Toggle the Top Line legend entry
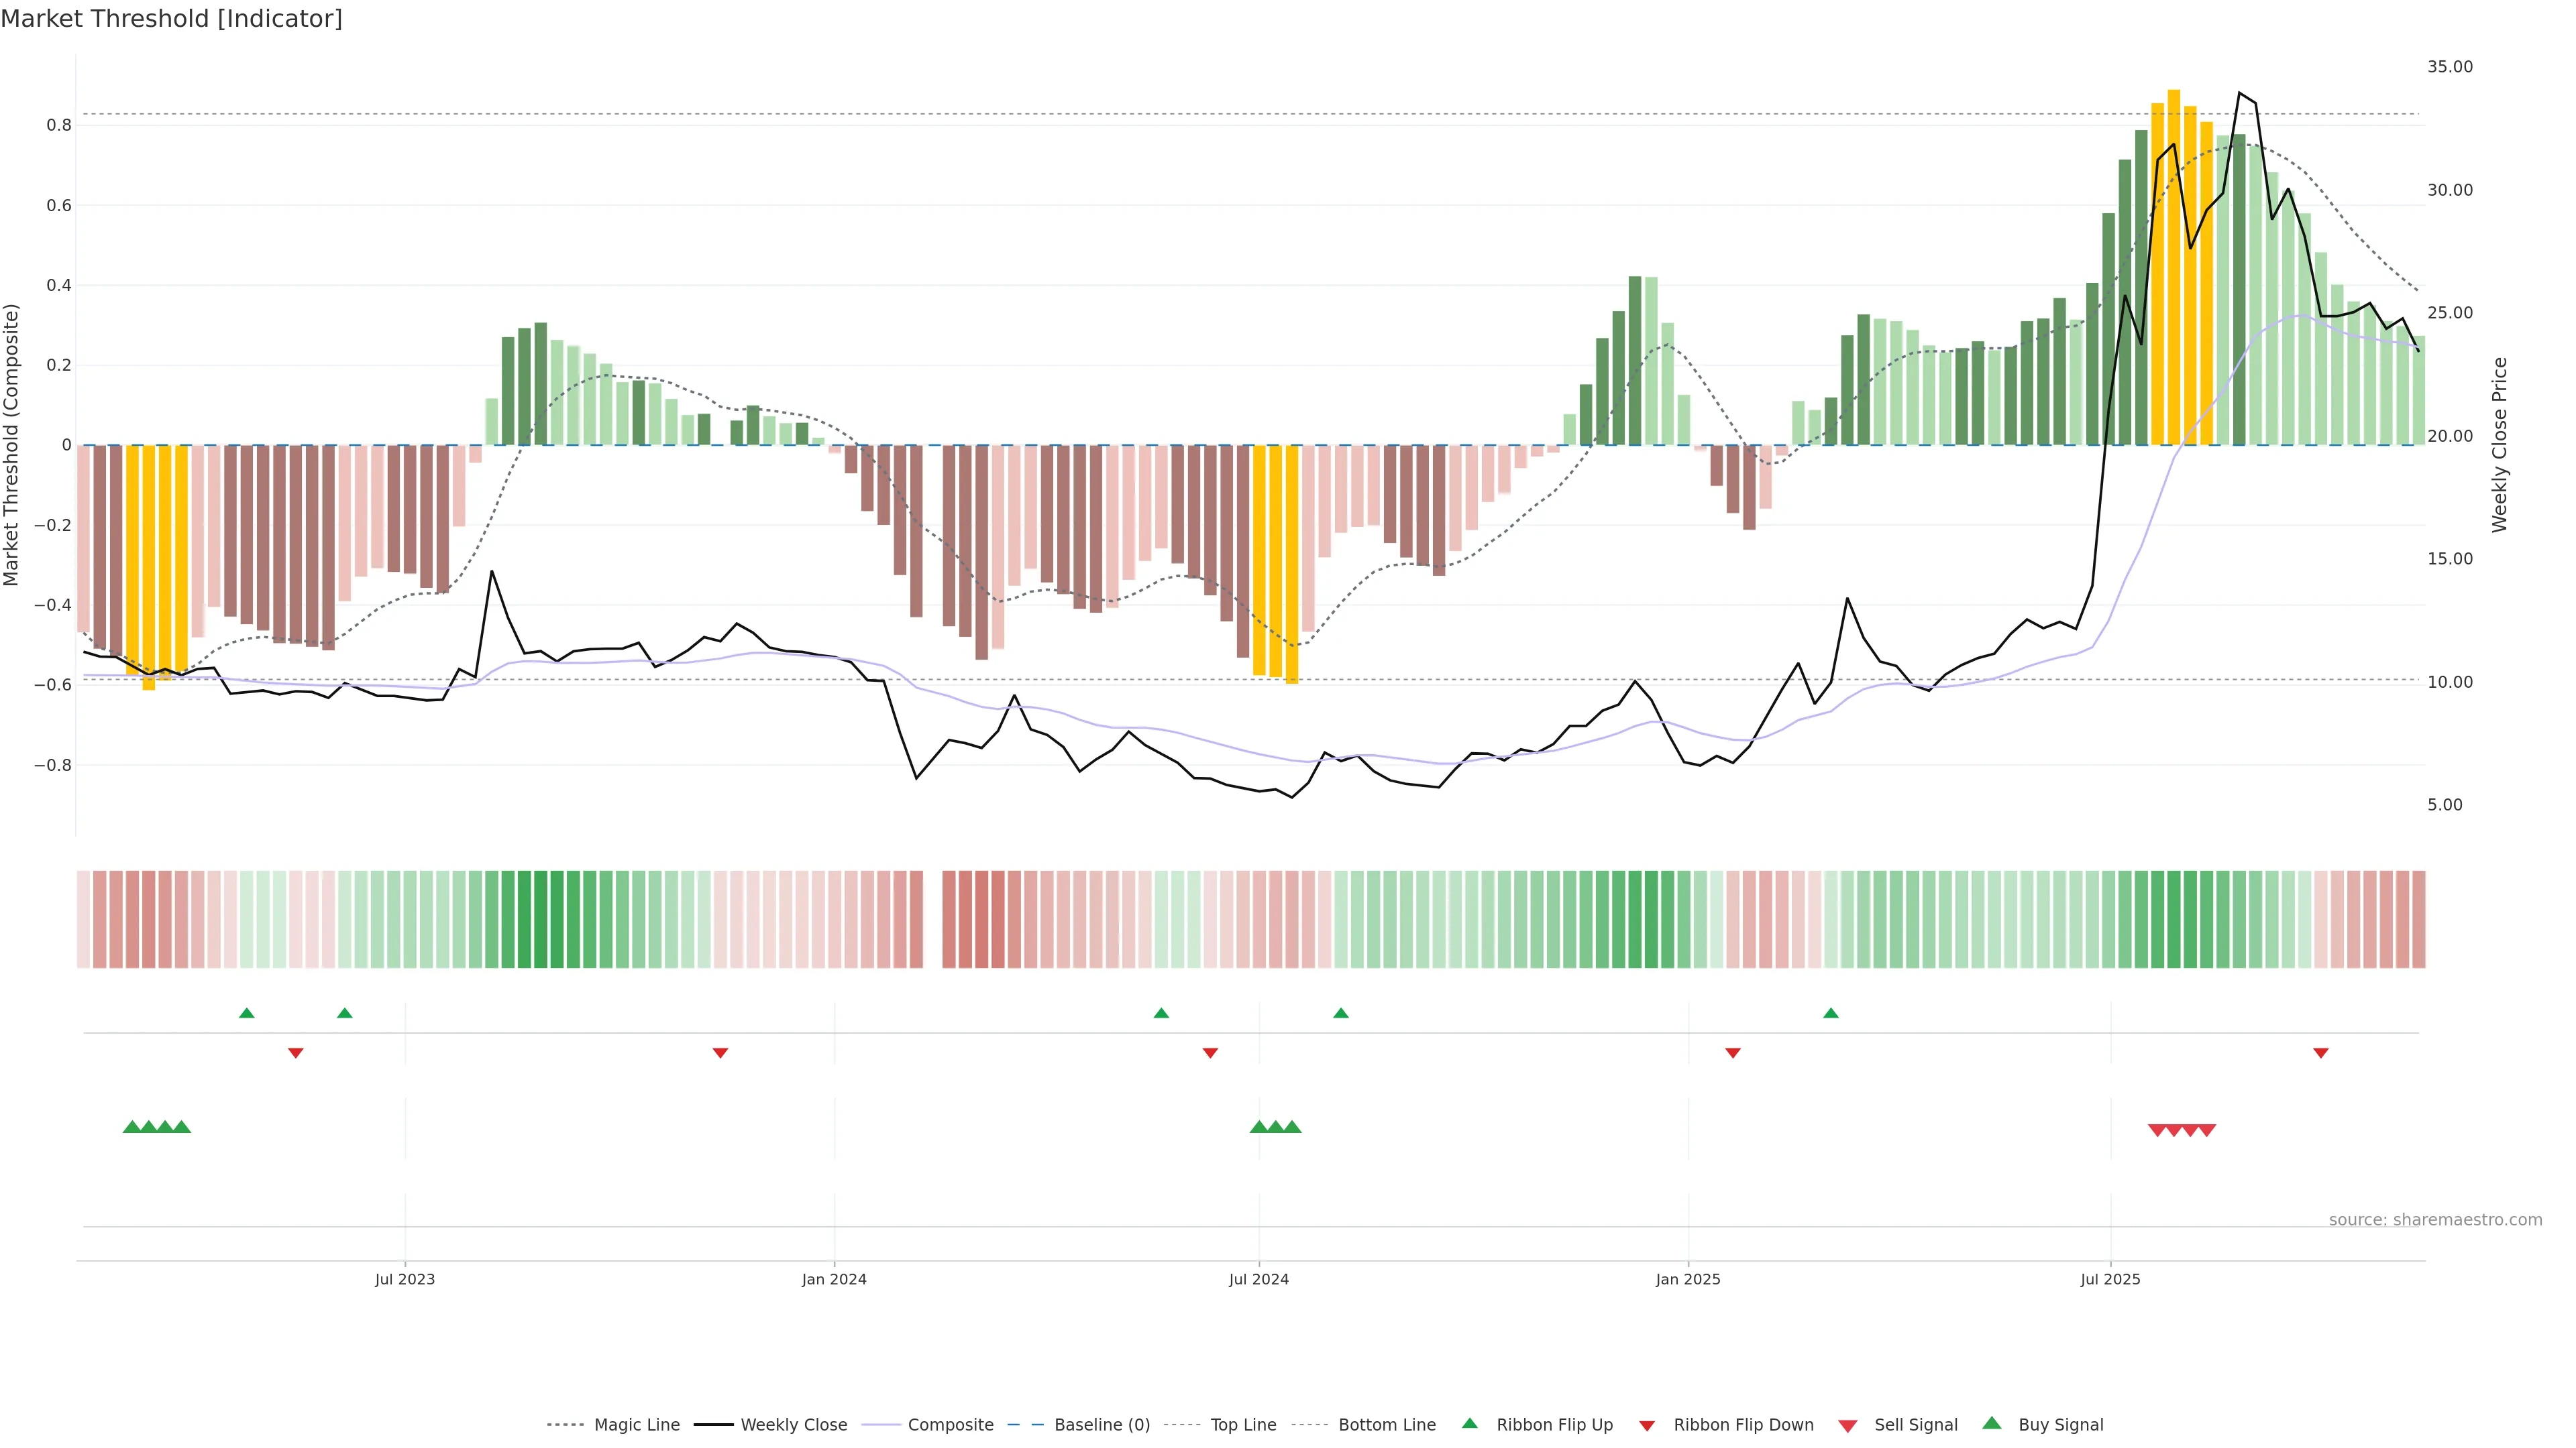Screen dimensions: 2576x1448 [x=1243, y=1425]
